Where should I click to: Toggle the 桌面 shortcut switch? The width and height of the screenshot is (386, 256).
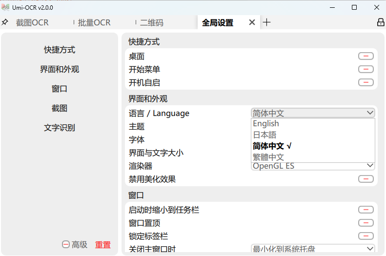366,57
